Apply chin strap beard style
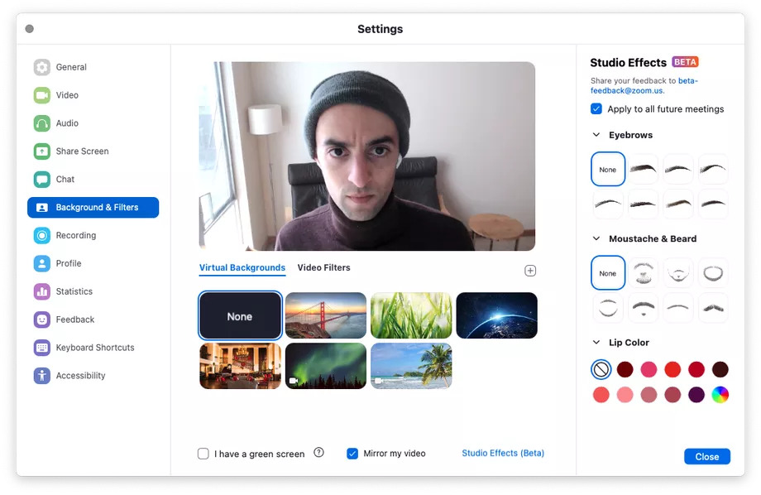The width and height of the screenshot is (761, 495). click(x=608, y=308)
